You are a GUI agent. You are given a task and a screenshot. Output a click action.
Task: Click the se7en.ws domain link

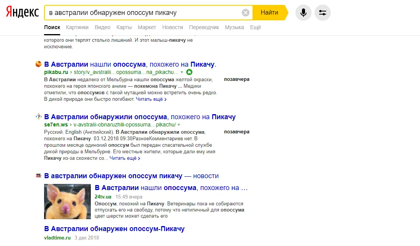[56, 125]
